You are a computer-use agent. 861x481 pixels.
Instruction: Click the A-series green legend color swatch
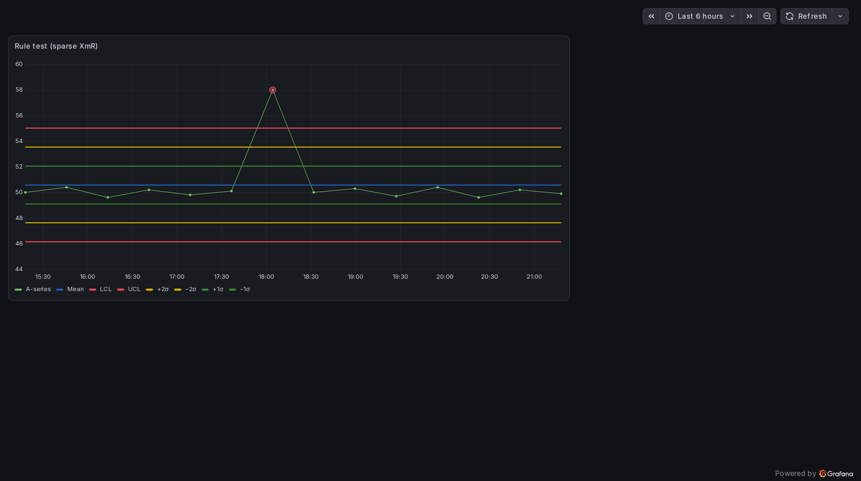coord(18,290)
